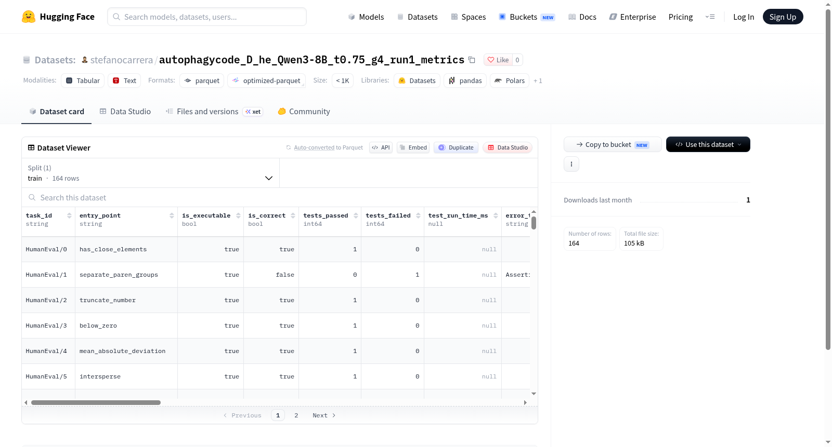Sort by the test_run_time_ms column icon

pyautogui.click(x=496, y=215)
